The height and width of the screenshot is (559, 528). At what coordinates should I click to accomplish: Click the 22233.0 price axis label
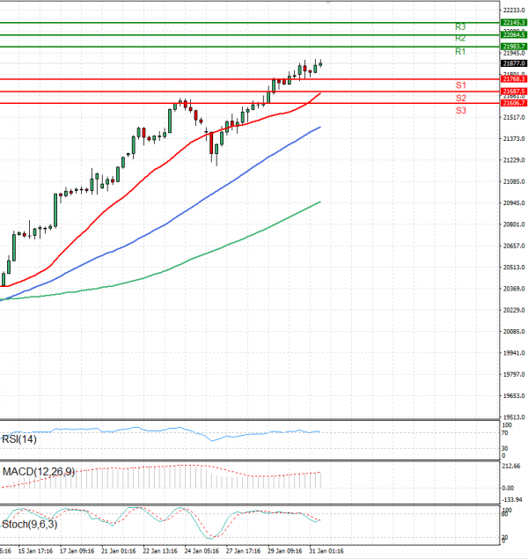514,11
